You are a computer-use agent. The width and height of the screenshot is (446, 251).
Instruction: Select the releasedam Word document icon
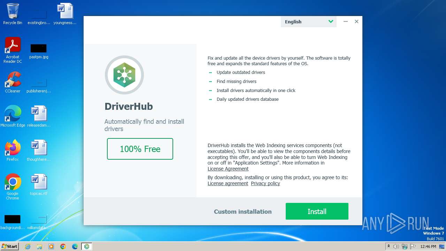click(x=39, y=116)
